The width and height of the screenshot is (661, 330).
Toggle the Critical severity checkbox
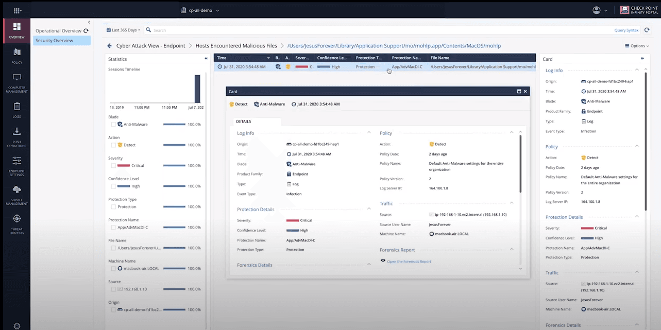(113, 165)
